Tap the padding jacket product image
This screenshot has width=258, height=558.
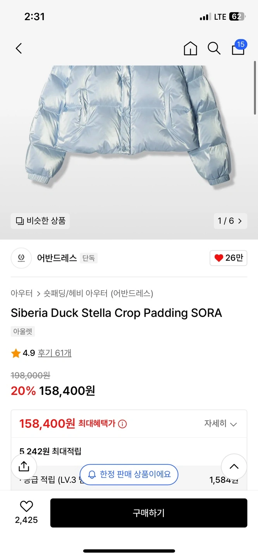click(x=129, y=128)
